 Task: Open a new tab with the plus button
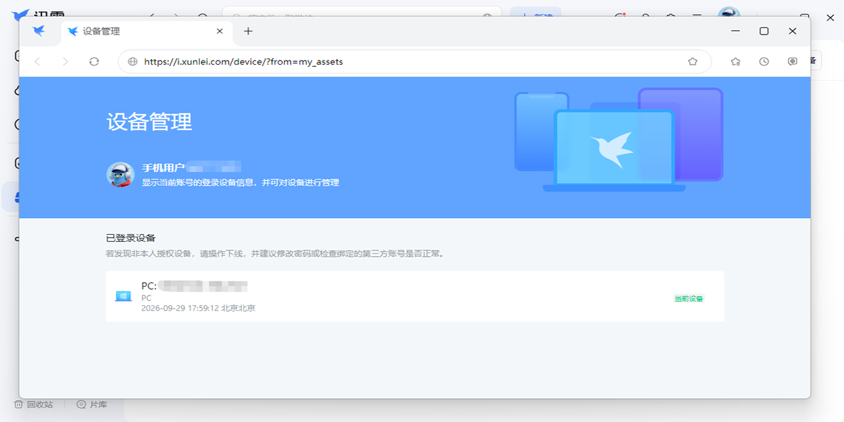pos(248,31)
